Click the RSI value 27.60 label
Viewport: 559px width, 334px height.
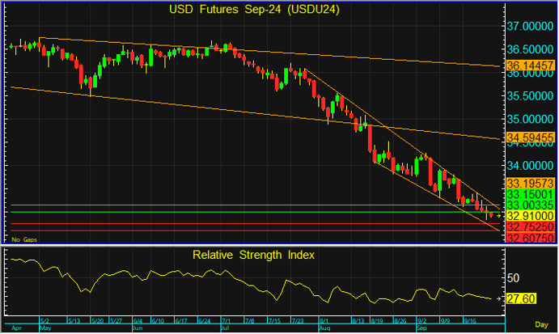(522, 298)
